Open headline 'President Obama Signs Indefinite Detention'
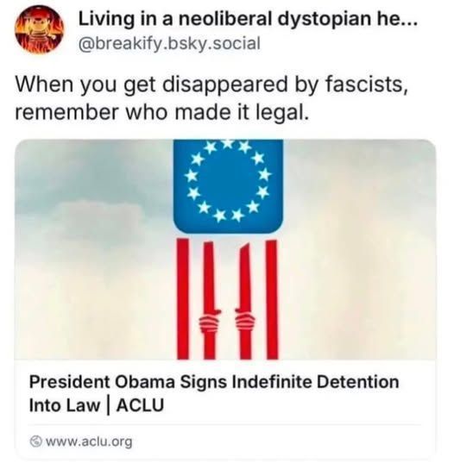Viewport: 454px width, 463px height. (214, 382)
